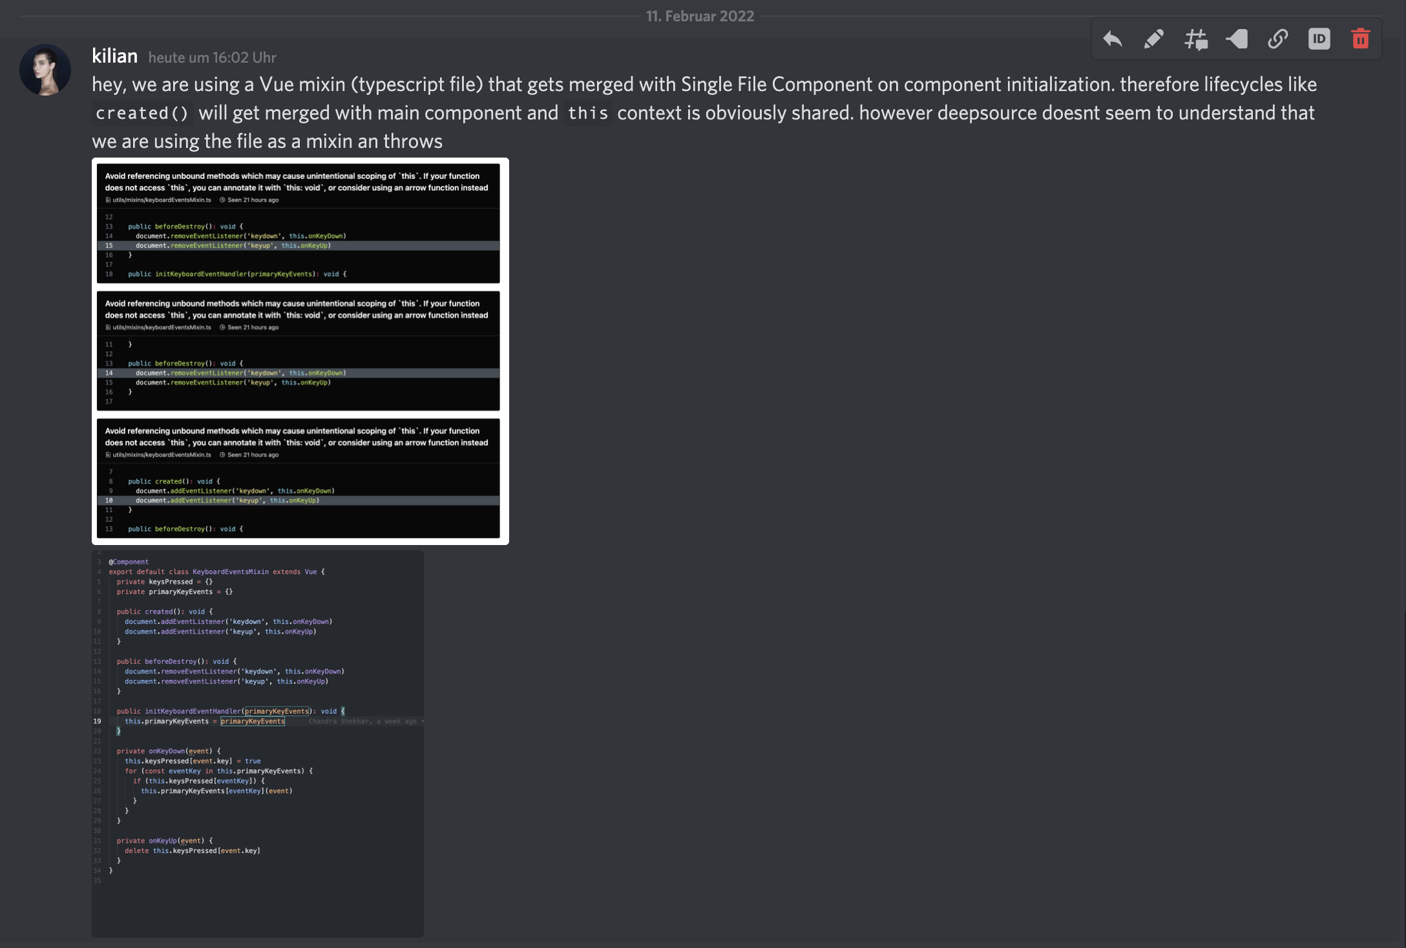Mark message unread with the flag icon
The height and width of the screenshot is (948, 1406).
(x=1237, y=39)
